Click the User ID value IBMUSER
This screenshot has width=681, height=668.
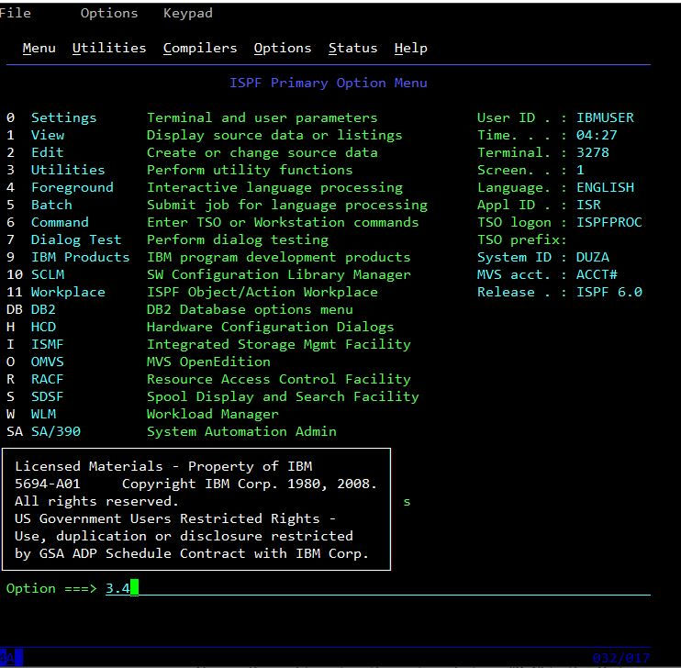[x=605, y=117]
